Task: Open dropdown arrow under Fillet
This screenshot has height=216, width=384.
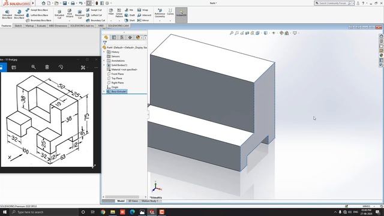Action: [111, 21]
